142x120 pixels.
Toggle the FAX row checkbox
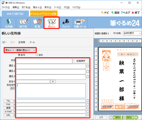(88, 104)
